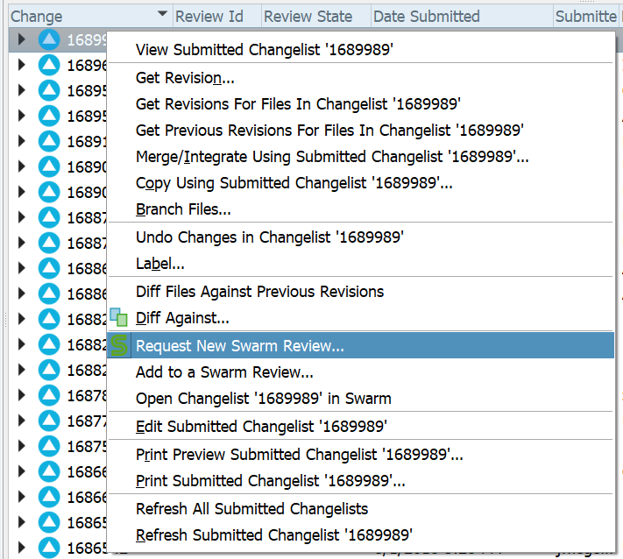
Task: Expand the changelist row starting with 16875
Action: click(23, 446)
